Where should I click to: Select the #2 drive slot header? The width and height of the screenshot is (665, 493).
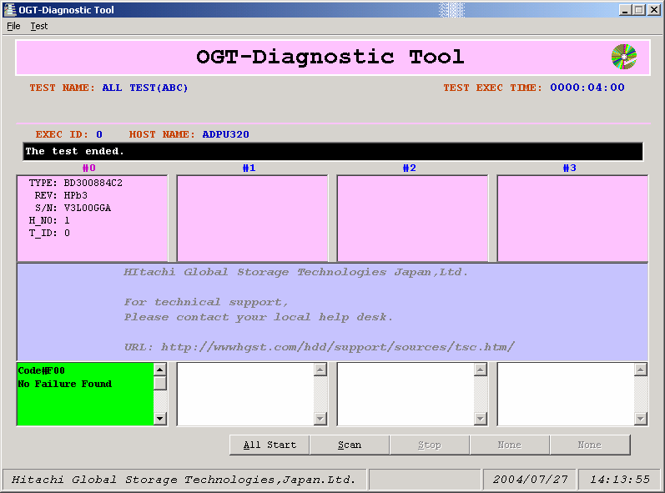[410, 168]
